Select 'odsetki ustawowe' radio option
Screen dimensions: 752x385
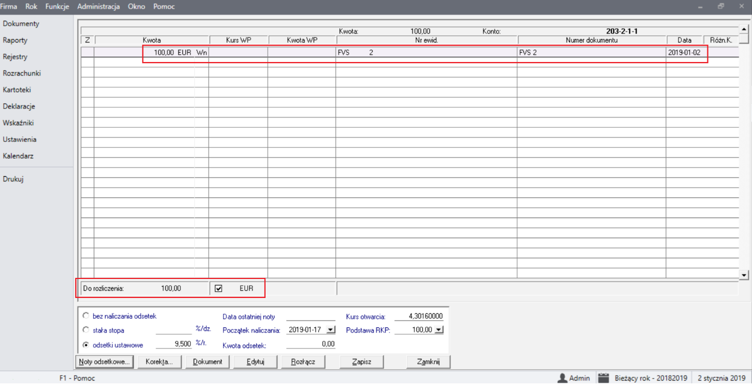click(85, 344)
